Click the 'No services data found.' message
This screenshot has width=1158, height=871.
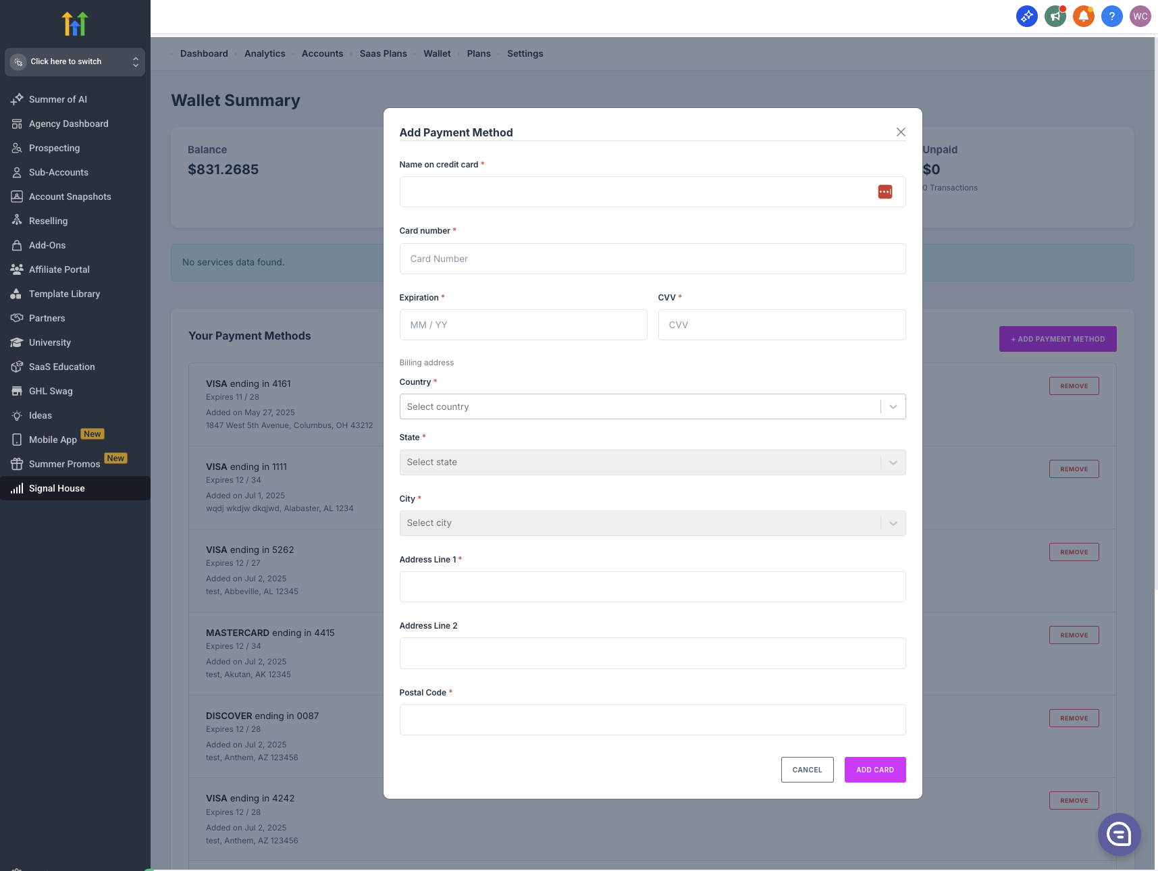234,262
